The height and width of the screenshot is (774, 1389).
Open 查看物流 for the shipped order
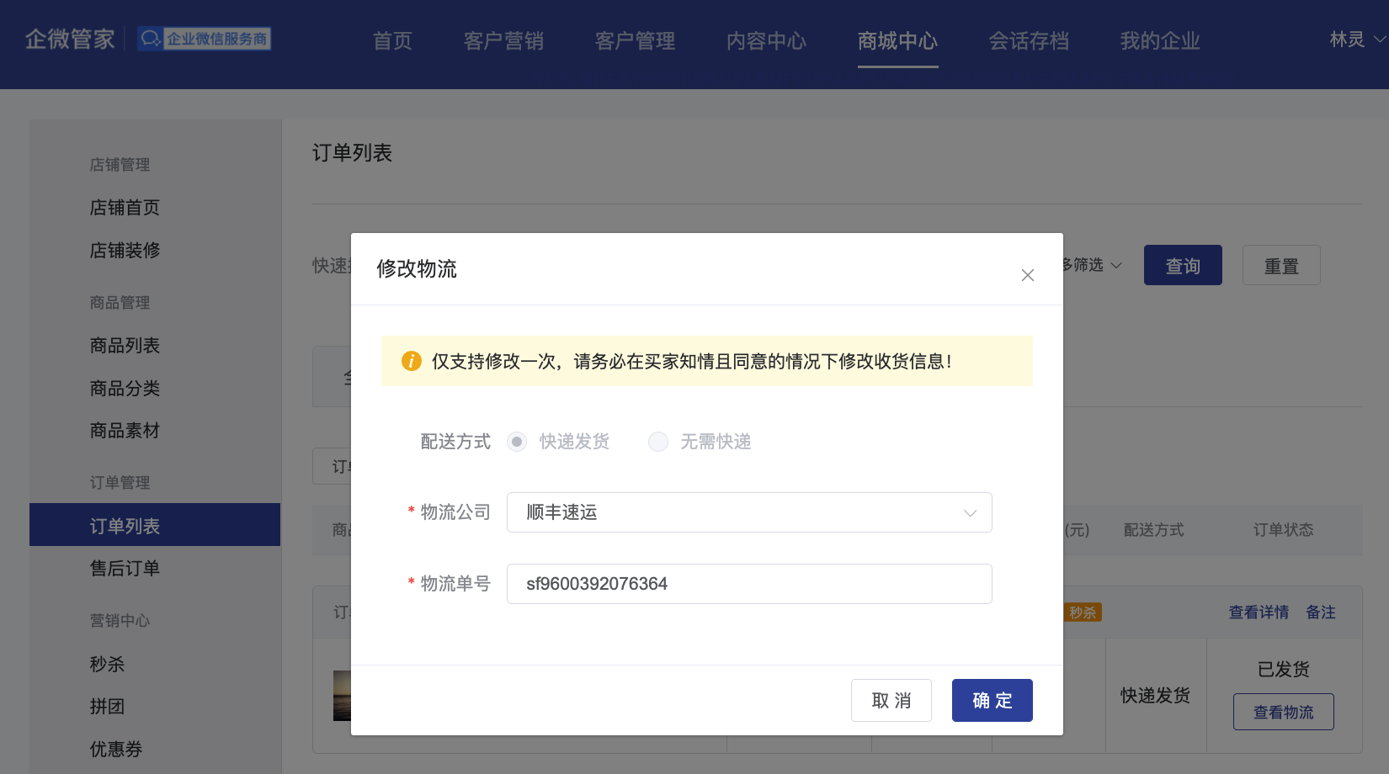[1284, 712]
